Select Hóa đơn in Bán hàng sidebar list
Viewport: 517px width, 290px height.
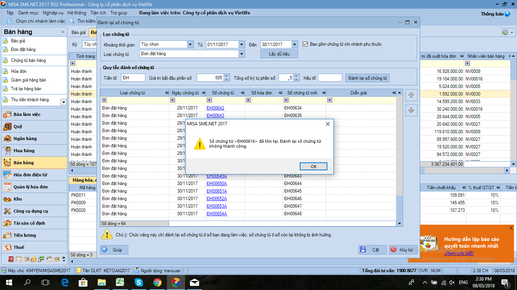(19, 71)
